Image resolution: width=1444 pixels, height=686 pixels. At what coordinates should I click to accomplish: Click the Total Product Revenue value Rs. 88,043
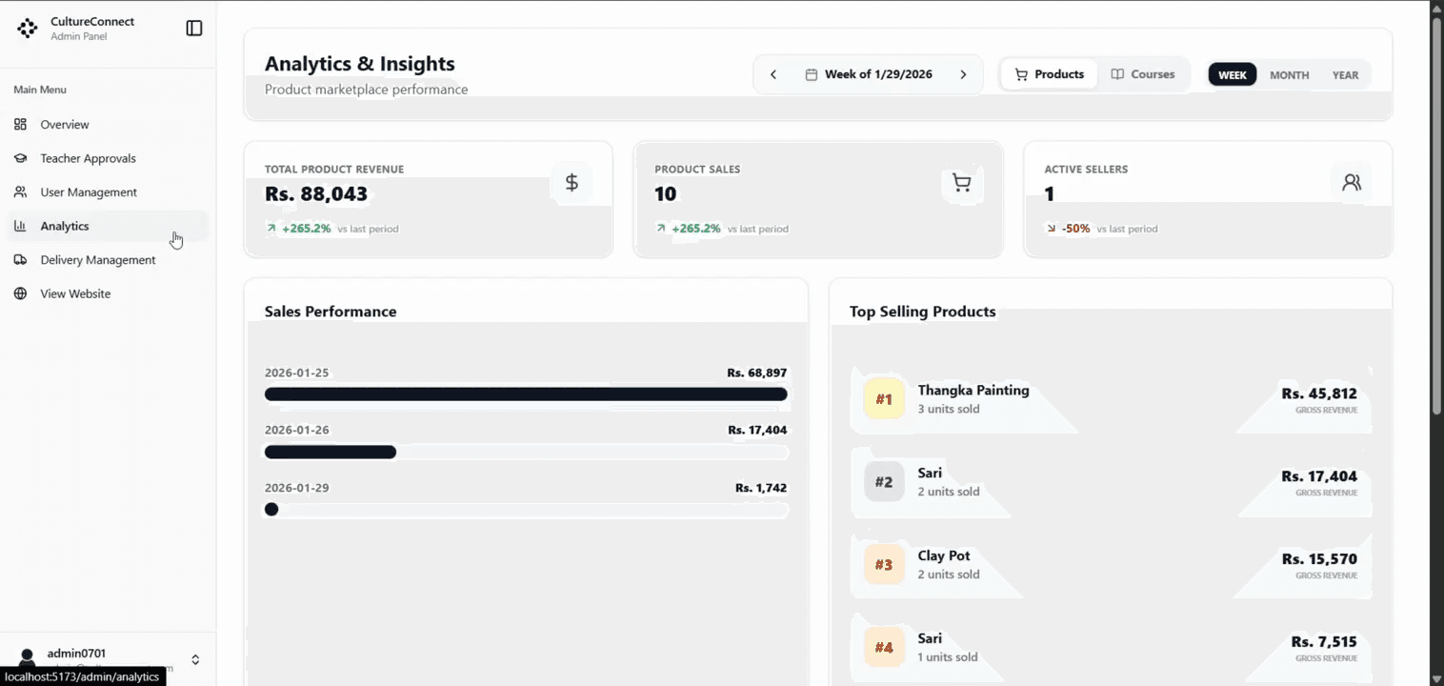(316, 194)
